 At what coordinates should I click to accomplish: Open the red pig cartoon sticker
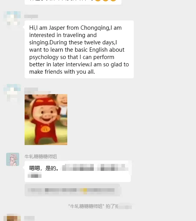[46, 120]
